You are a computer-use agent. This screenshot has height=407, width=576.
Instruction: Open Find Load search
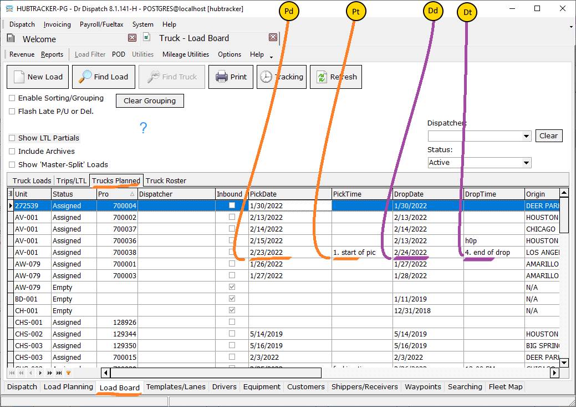pyautogui.click(x=104, y=77)
